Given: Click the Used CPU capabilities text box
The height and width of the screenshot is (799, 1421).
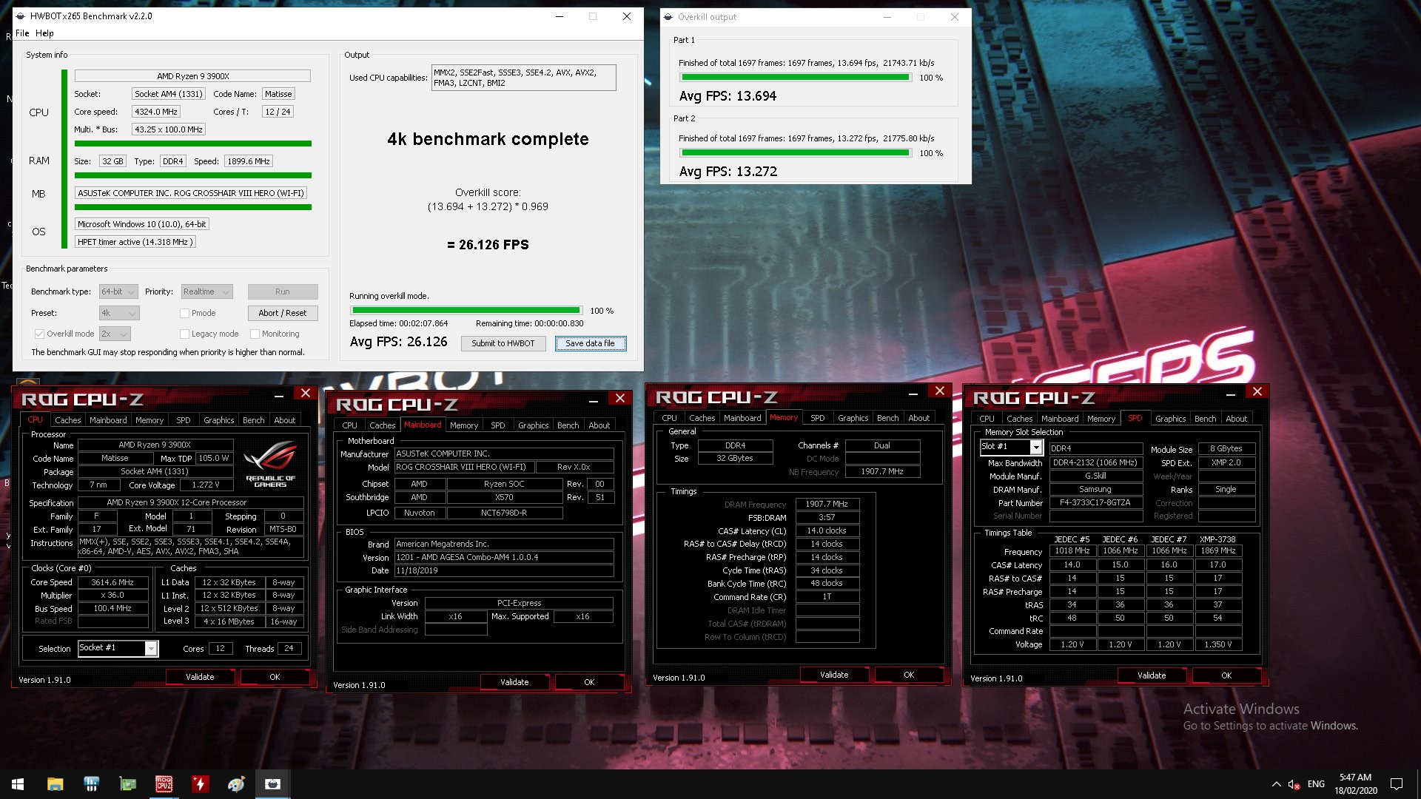Looking at the screenshot, I should tap(523, 78).
